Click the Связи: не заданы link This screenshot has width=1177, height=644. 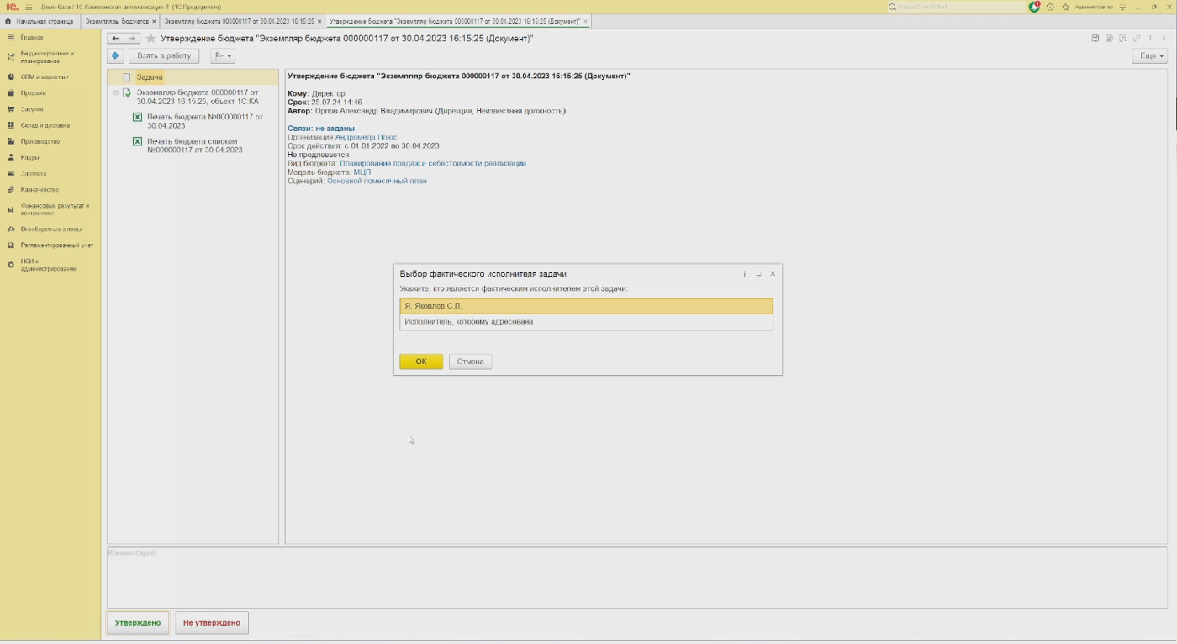click(321, 129)
